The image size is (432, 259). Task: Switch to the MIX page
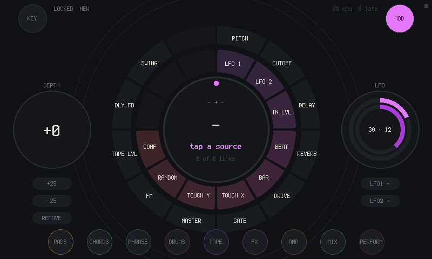click(333, 242)
